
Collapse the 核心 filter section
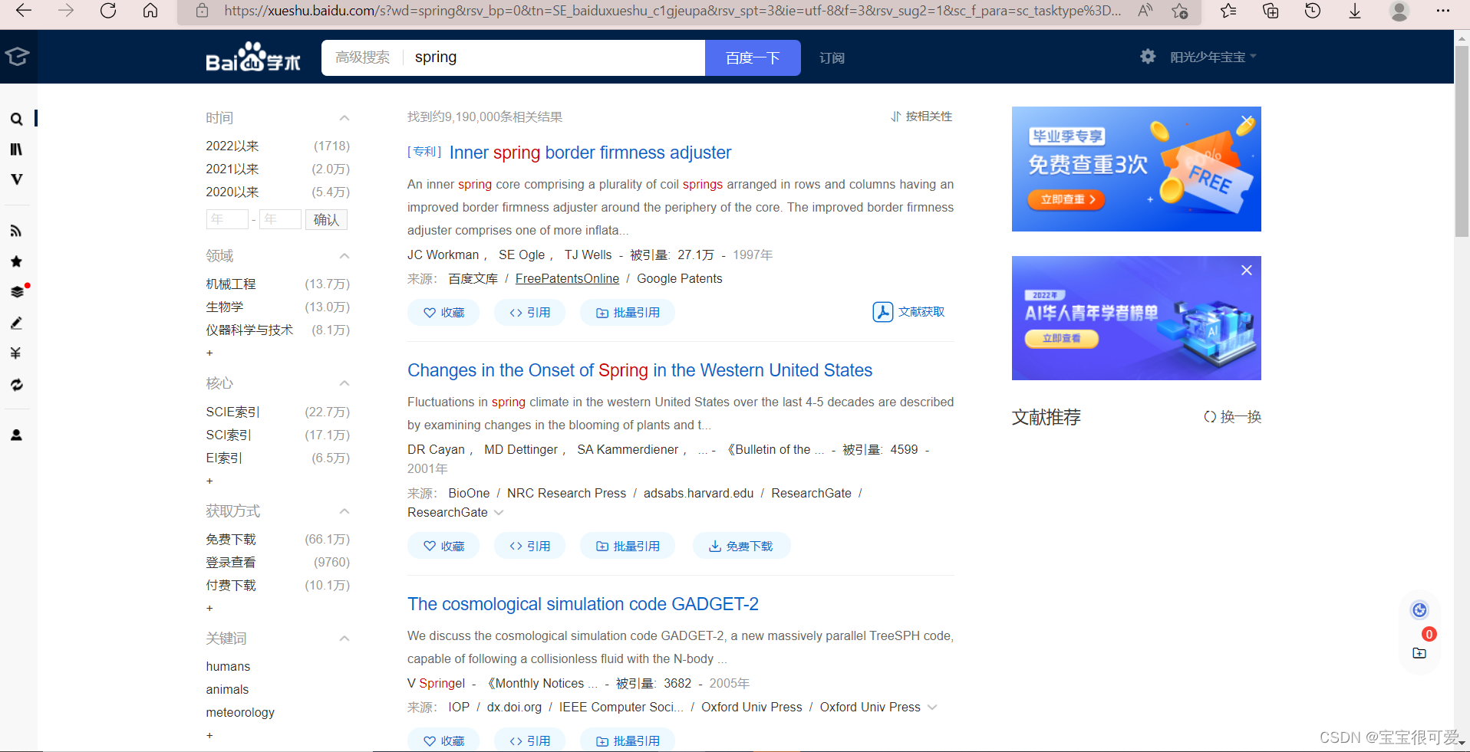[x=344, y=383]
